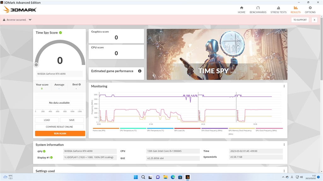Click the RUN AGAIN button
323x181 pixels.
click(x=60, y=133)
